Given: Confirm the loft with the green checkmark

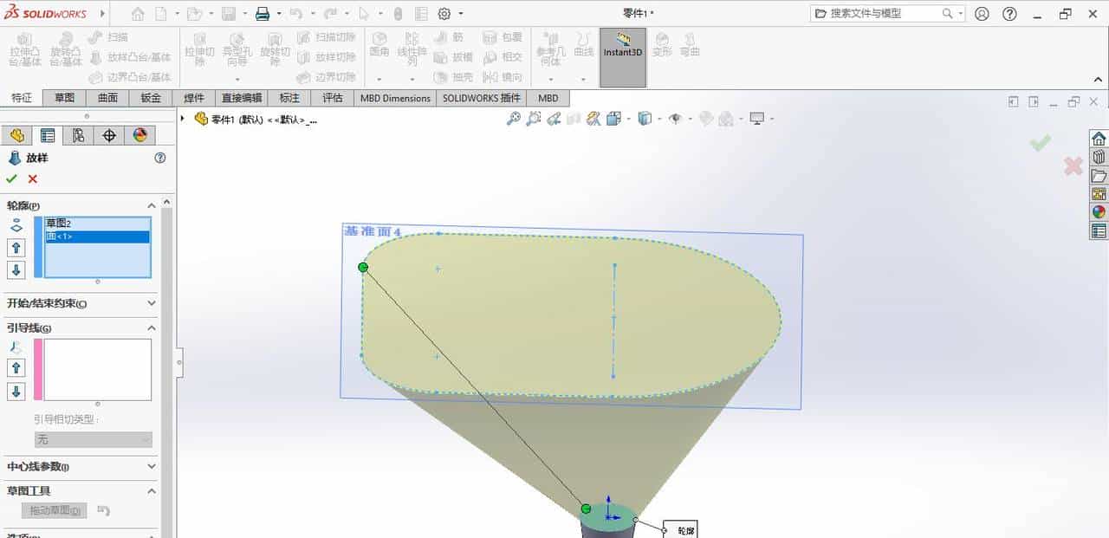Looking at the screenshot, I should pyautogui.click(x=12, y=178).
